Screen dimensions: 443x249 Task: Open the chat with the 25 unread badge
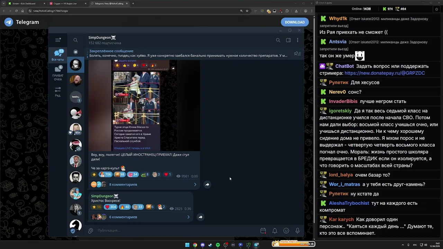click(75, 145)
